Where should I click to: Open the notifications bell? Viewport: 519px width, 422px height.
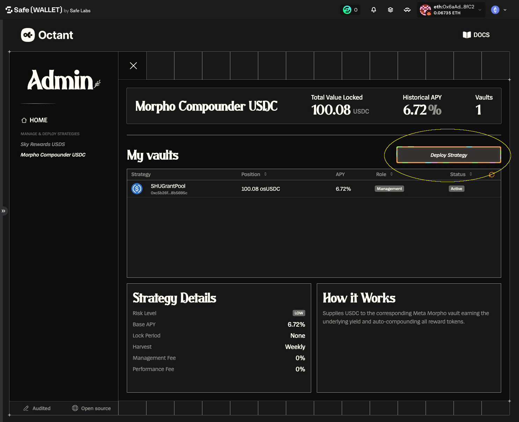pyautogui.click(x=373, y=10)
